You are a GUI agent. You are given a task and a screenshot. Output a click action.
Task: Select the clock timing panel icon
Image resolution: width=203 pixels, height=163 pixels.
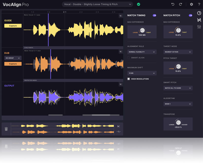click(199, 13)
